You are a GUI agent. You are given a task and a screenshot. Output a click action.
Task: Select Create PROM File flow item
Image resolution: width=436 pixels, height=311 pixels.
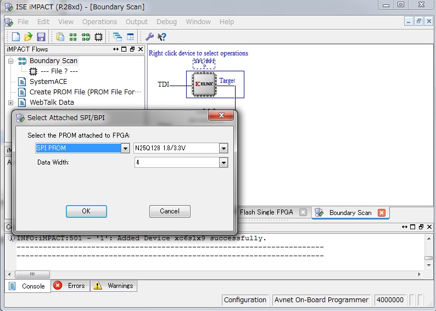click(85, 92)
